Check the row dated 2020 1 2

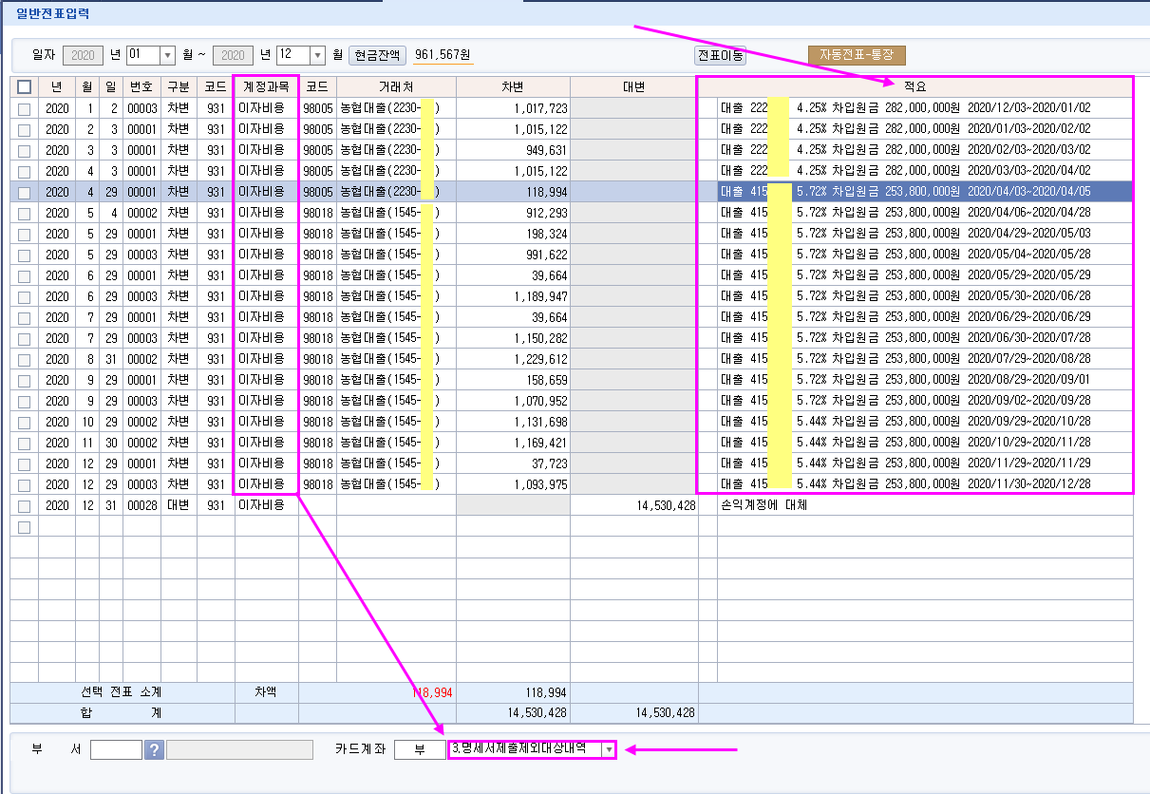point(25,108)
